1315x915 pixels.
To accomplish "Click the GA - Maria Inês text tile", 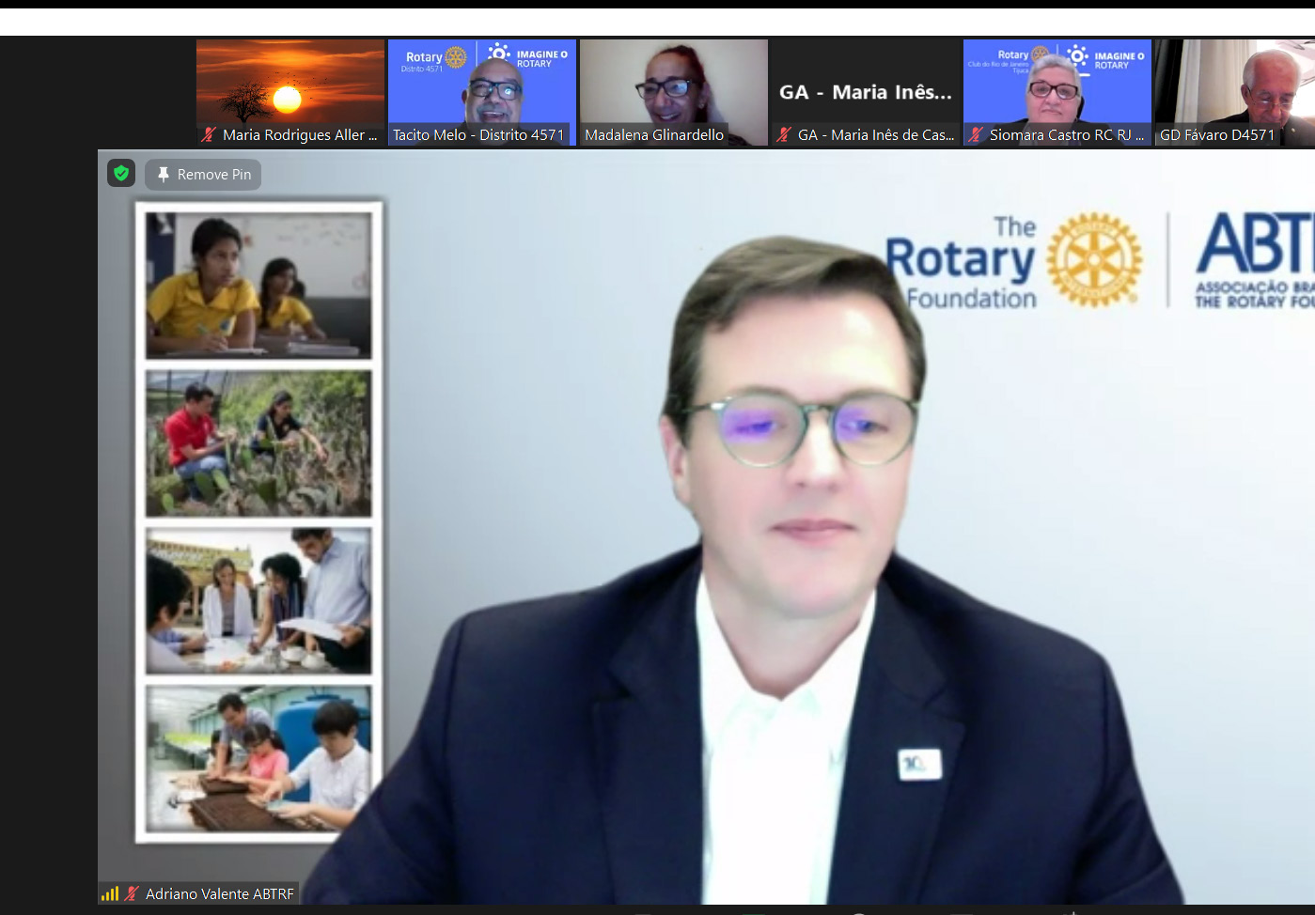I will pyautogui.click(x=865, y=92).
